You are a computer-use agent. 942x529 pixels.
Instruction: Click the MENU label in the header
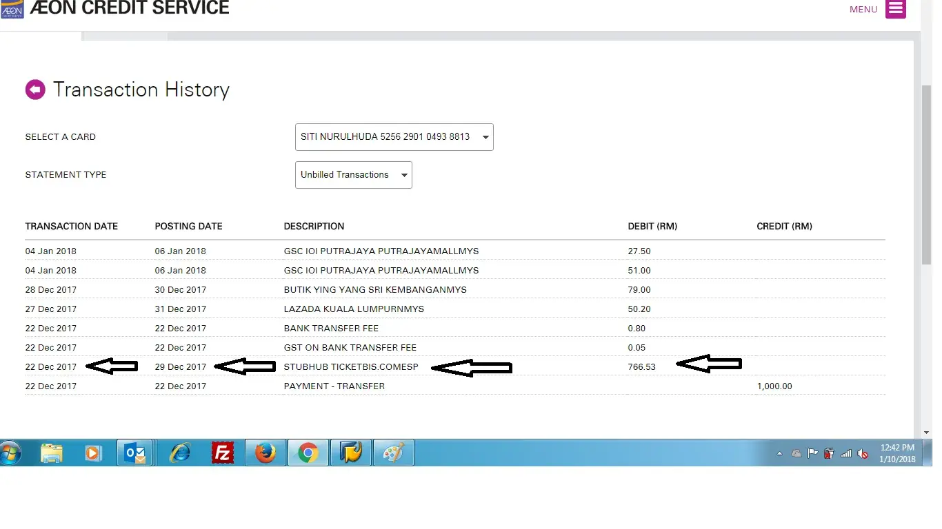click(x=863, y=9)
